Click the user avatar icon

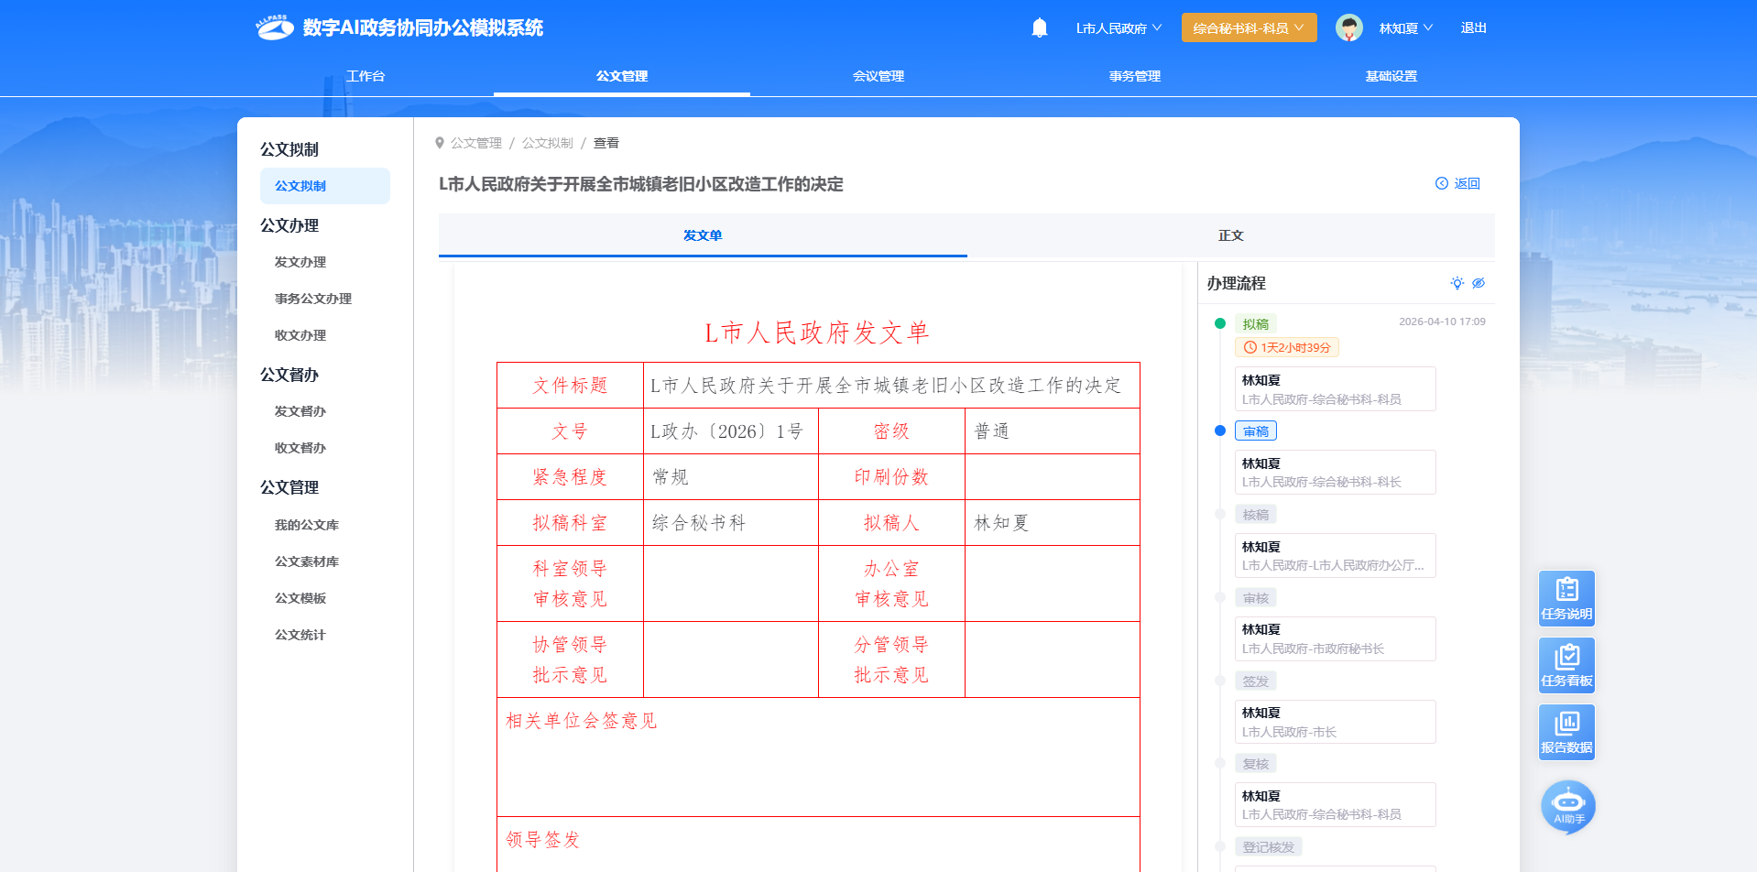(x=1348, y=27)
